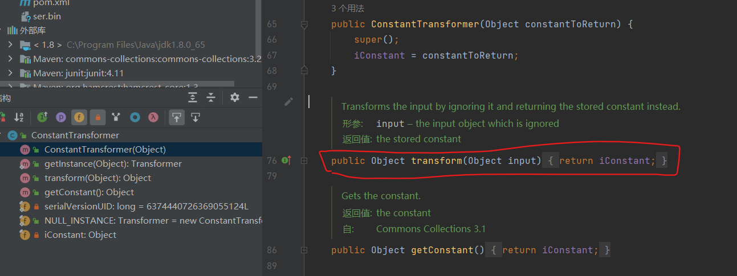Show anonymous classes in Structure panel
The width and height of the screenshot is (737, 276).
point(135,117)
